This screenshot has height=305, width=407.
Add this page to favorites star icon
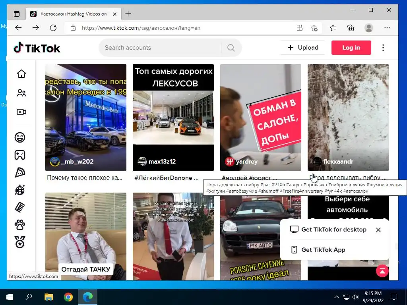(x=314, y=28)
